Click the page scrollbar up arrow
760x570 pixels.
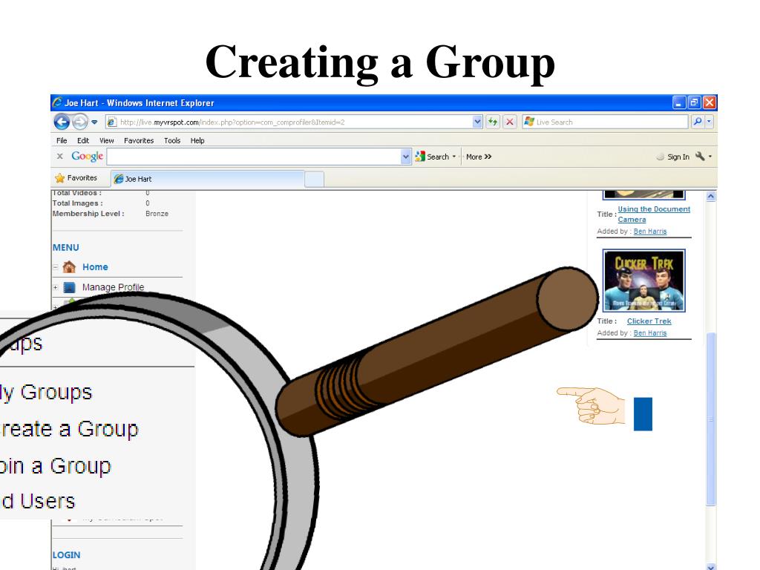coord(711,196)
